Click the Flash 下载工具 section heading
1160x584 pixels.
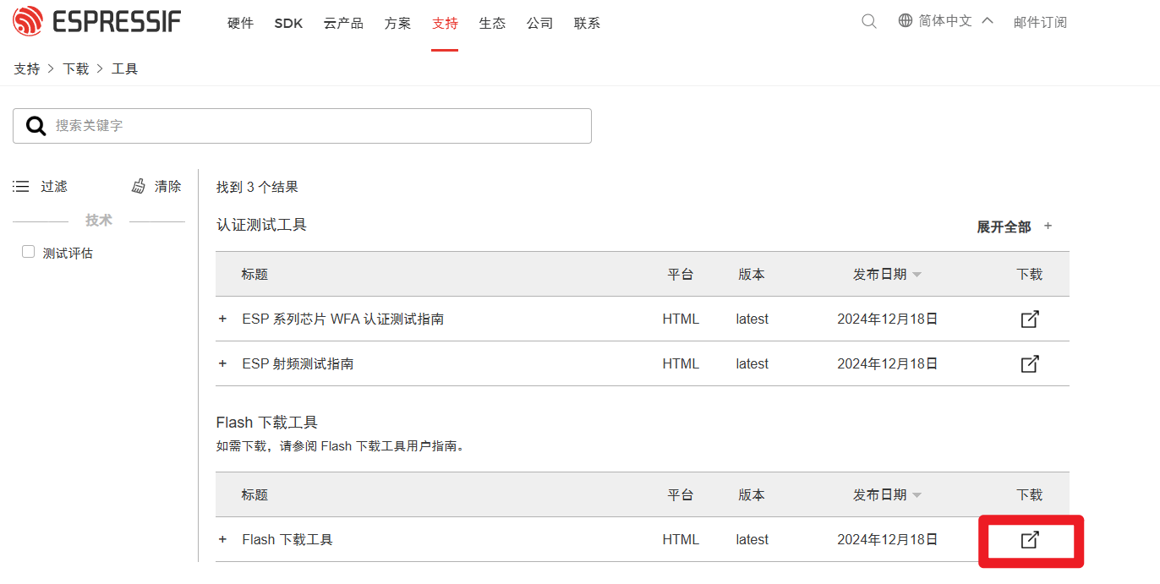tap(266, 422)
